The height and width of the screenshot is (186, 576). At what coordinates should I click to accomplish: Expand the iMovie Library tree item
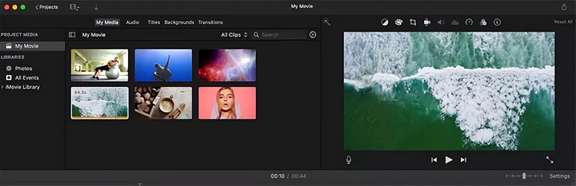[x=3, y=87]
